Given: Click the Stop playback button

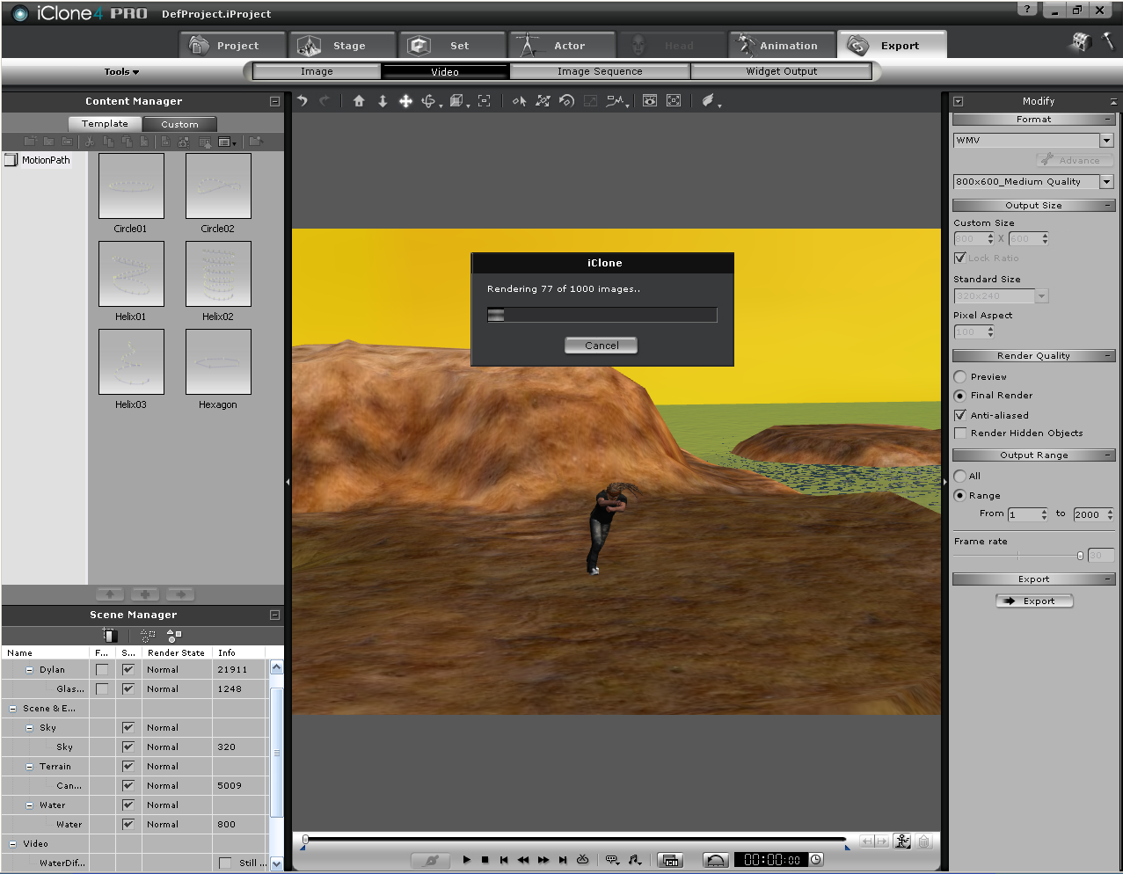Looking at the screenshot, I should (x=485, y=860).
